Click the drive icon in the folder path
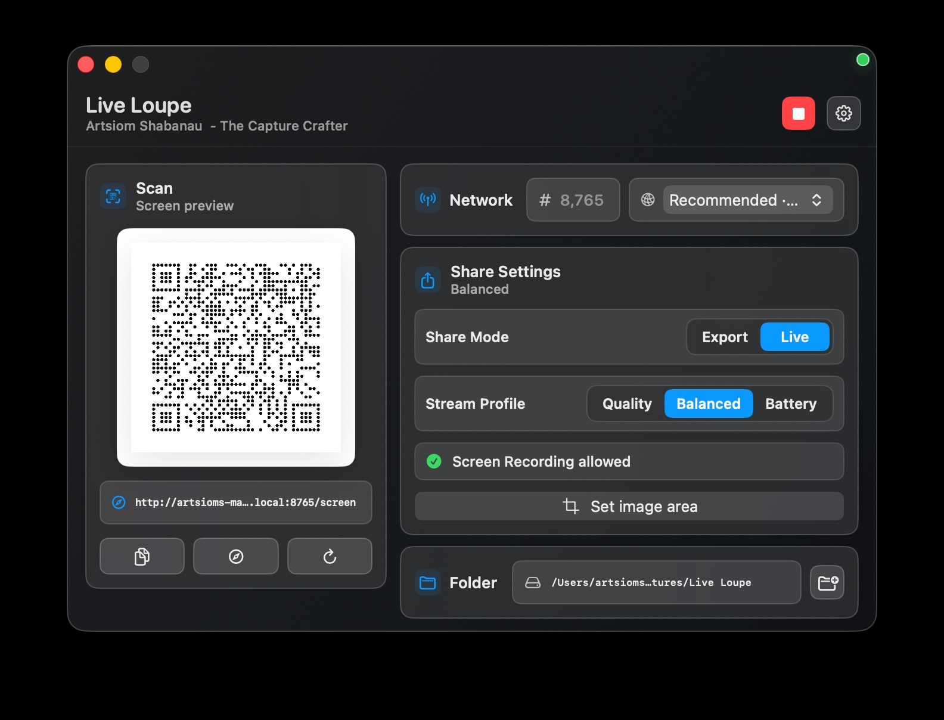This screenshot has width=944, height=720. [533, 582]
